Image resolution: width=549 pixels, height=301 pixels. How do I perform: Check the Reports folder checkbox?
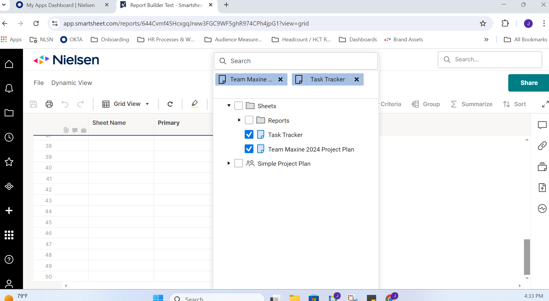tap(249, 120)
